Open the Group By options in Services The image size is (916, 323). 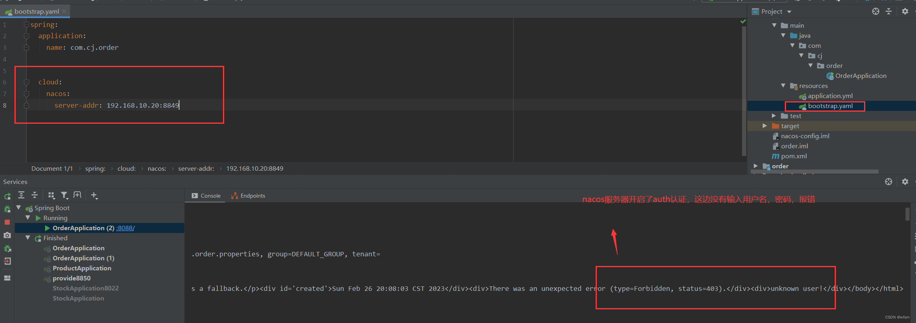tap(51, 195)
